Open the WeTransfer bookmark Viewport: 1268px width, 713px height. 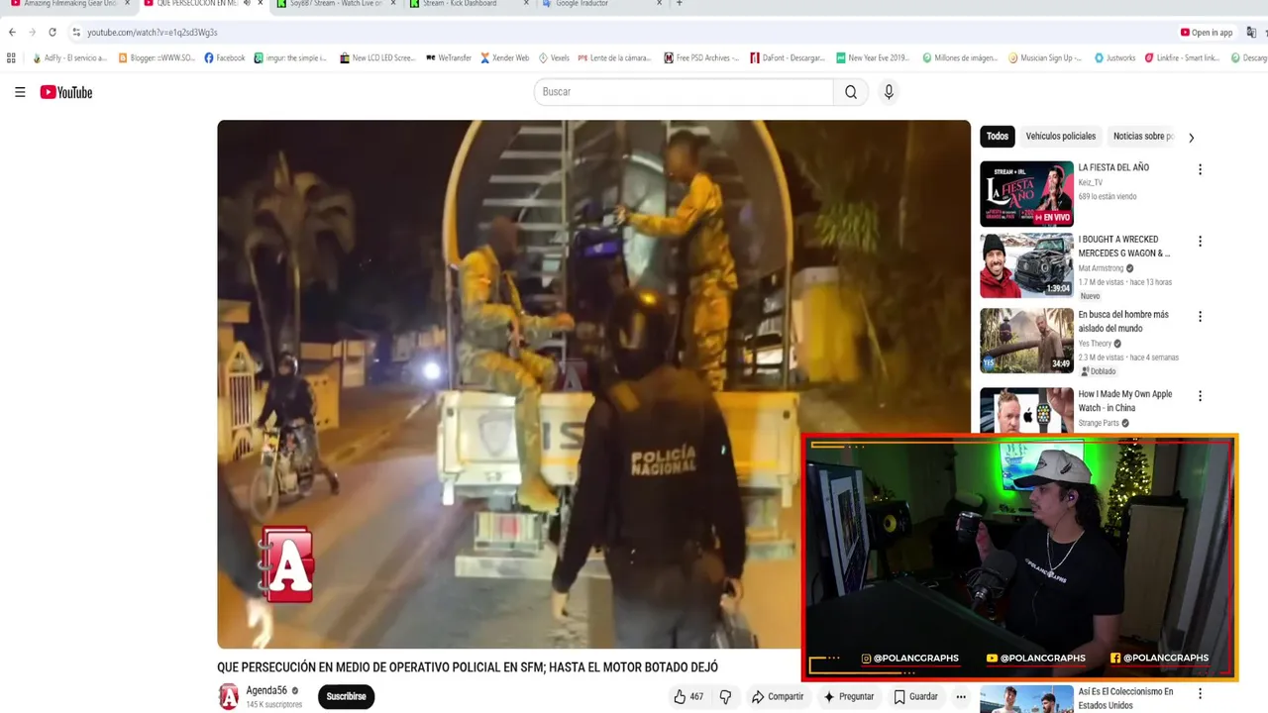point(449,58)
